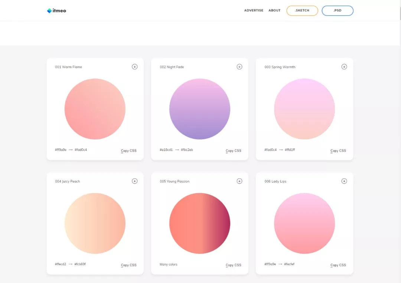This screenshot has height=283, width=401.
Task: Download the 002 Night Fade gradient
Action: 239,67
